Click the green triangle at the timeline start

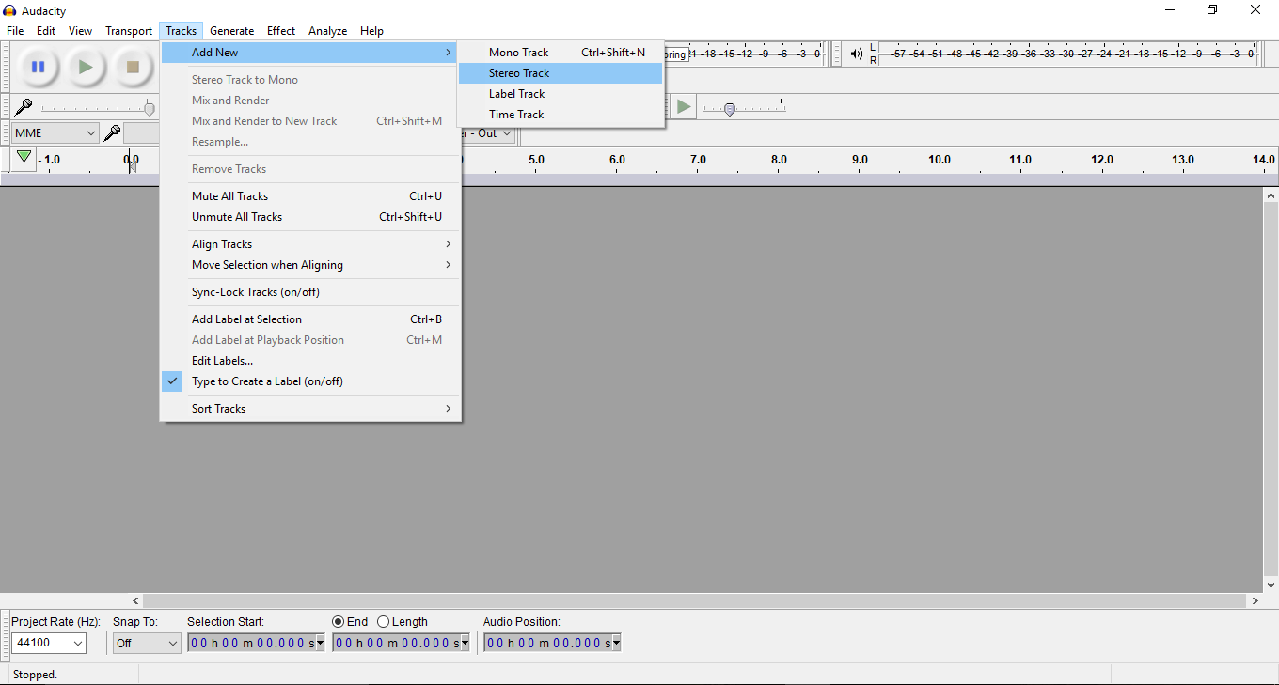coord(24,158)
